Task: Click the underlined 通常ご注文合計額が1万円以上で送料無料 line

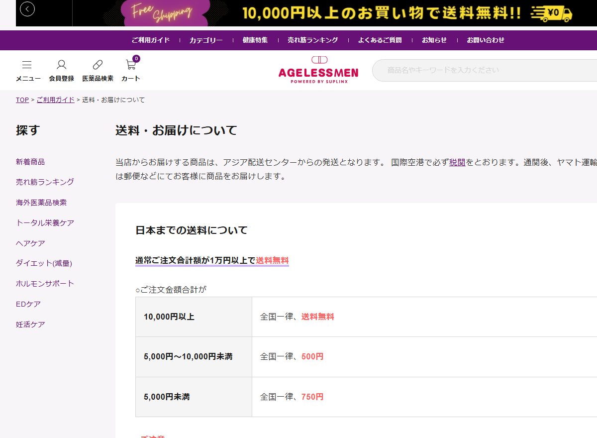Action: pyautogui.click(x=212, y=260)
